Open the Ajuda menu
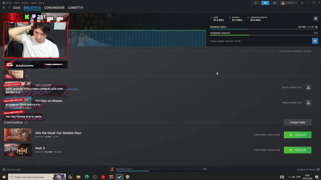 coord(41,3)
